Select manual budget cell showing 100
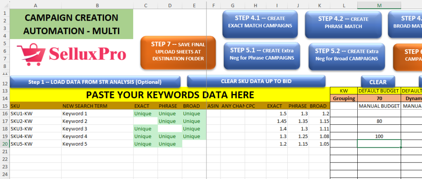Image resolution: width=422 pixels, height=179 pixels. 379,136
